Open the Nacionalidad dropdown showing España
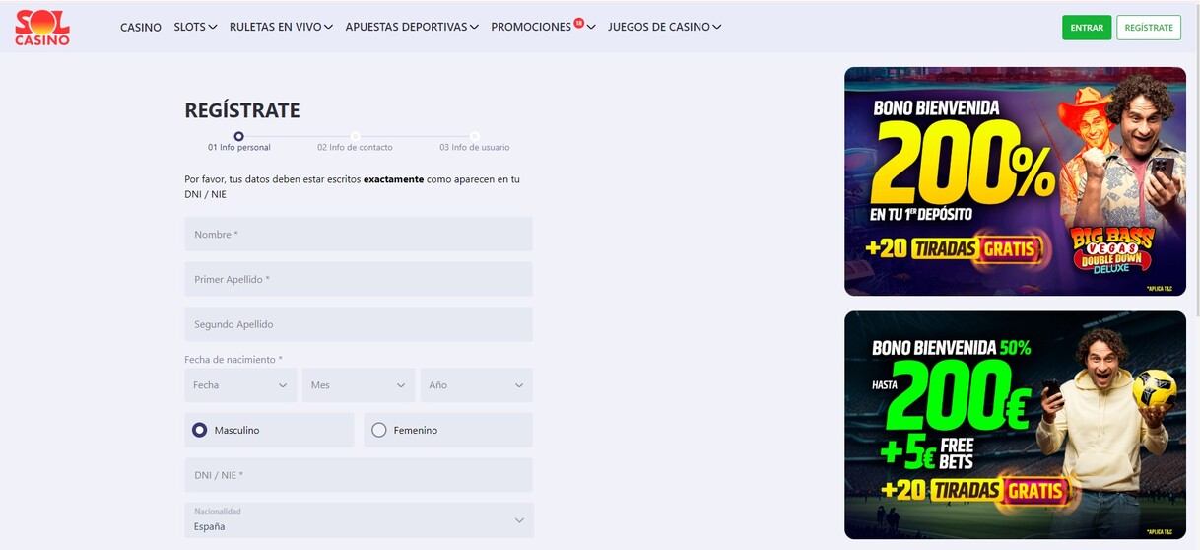The image size is (1200, 550). 359,520
